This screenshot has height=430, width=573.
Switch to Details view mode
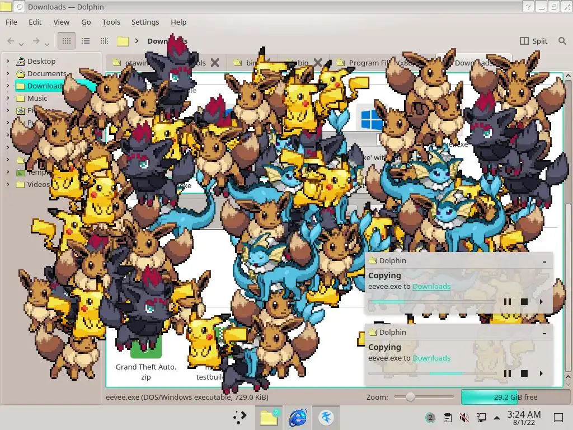(104, 41)
